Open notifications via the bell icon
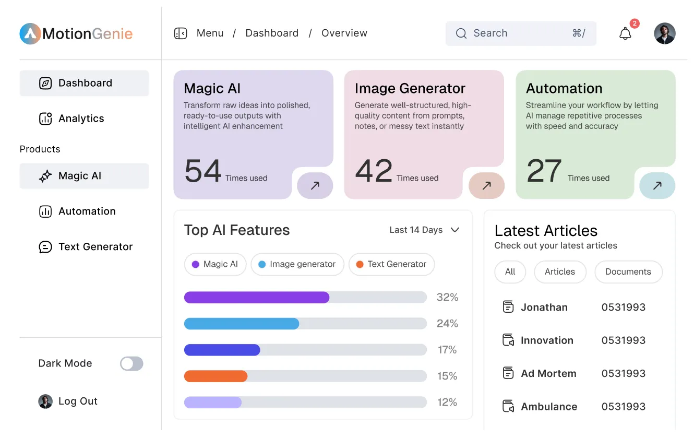694x437 pixels. click(625, 33)
